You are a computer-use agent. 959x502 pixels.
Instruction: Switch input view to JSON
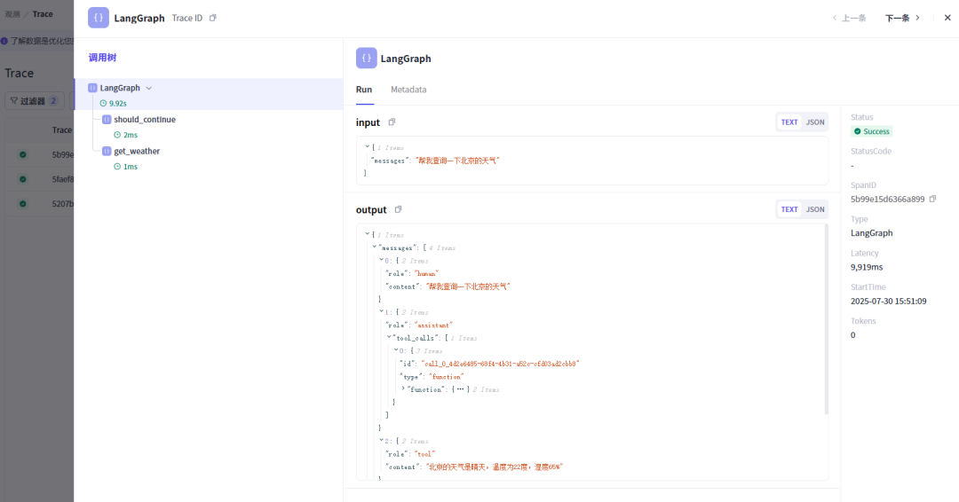tap(814, 122)
